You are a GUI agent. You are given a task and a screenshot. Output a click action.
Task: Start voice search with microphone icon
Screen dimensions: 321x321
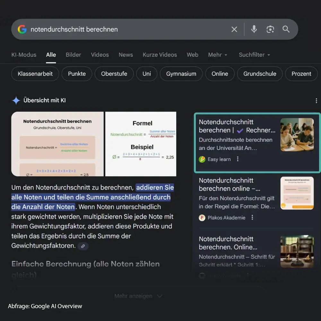(254, 30)
